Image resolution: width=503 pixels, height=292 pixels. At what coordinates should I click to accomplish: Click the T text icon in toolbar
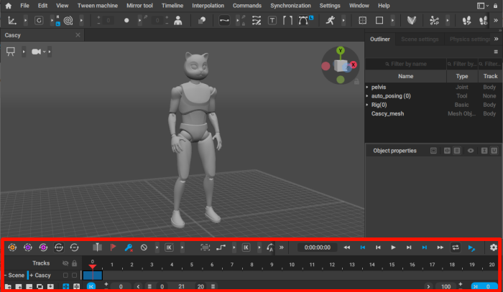point(272,20)
